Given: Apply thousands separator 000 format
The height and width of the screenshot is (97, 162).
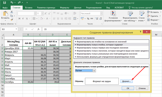Looking at the screenshot, I should [92, 19].
